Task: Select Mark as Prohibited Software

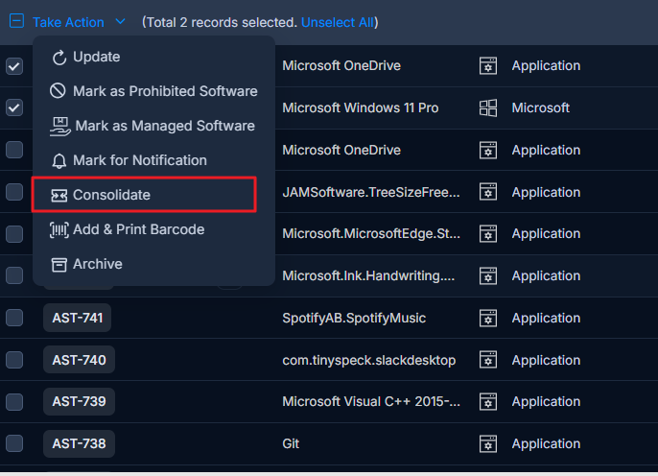Action: point(165,91)
